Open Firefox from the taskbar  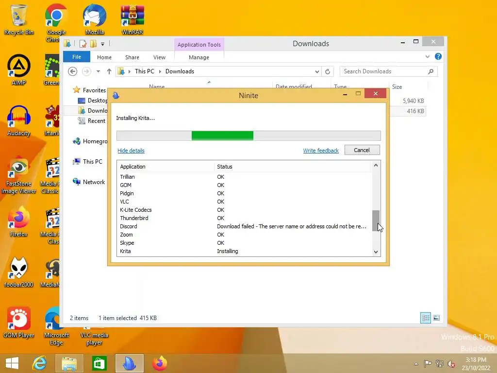(x=159, y=363)
